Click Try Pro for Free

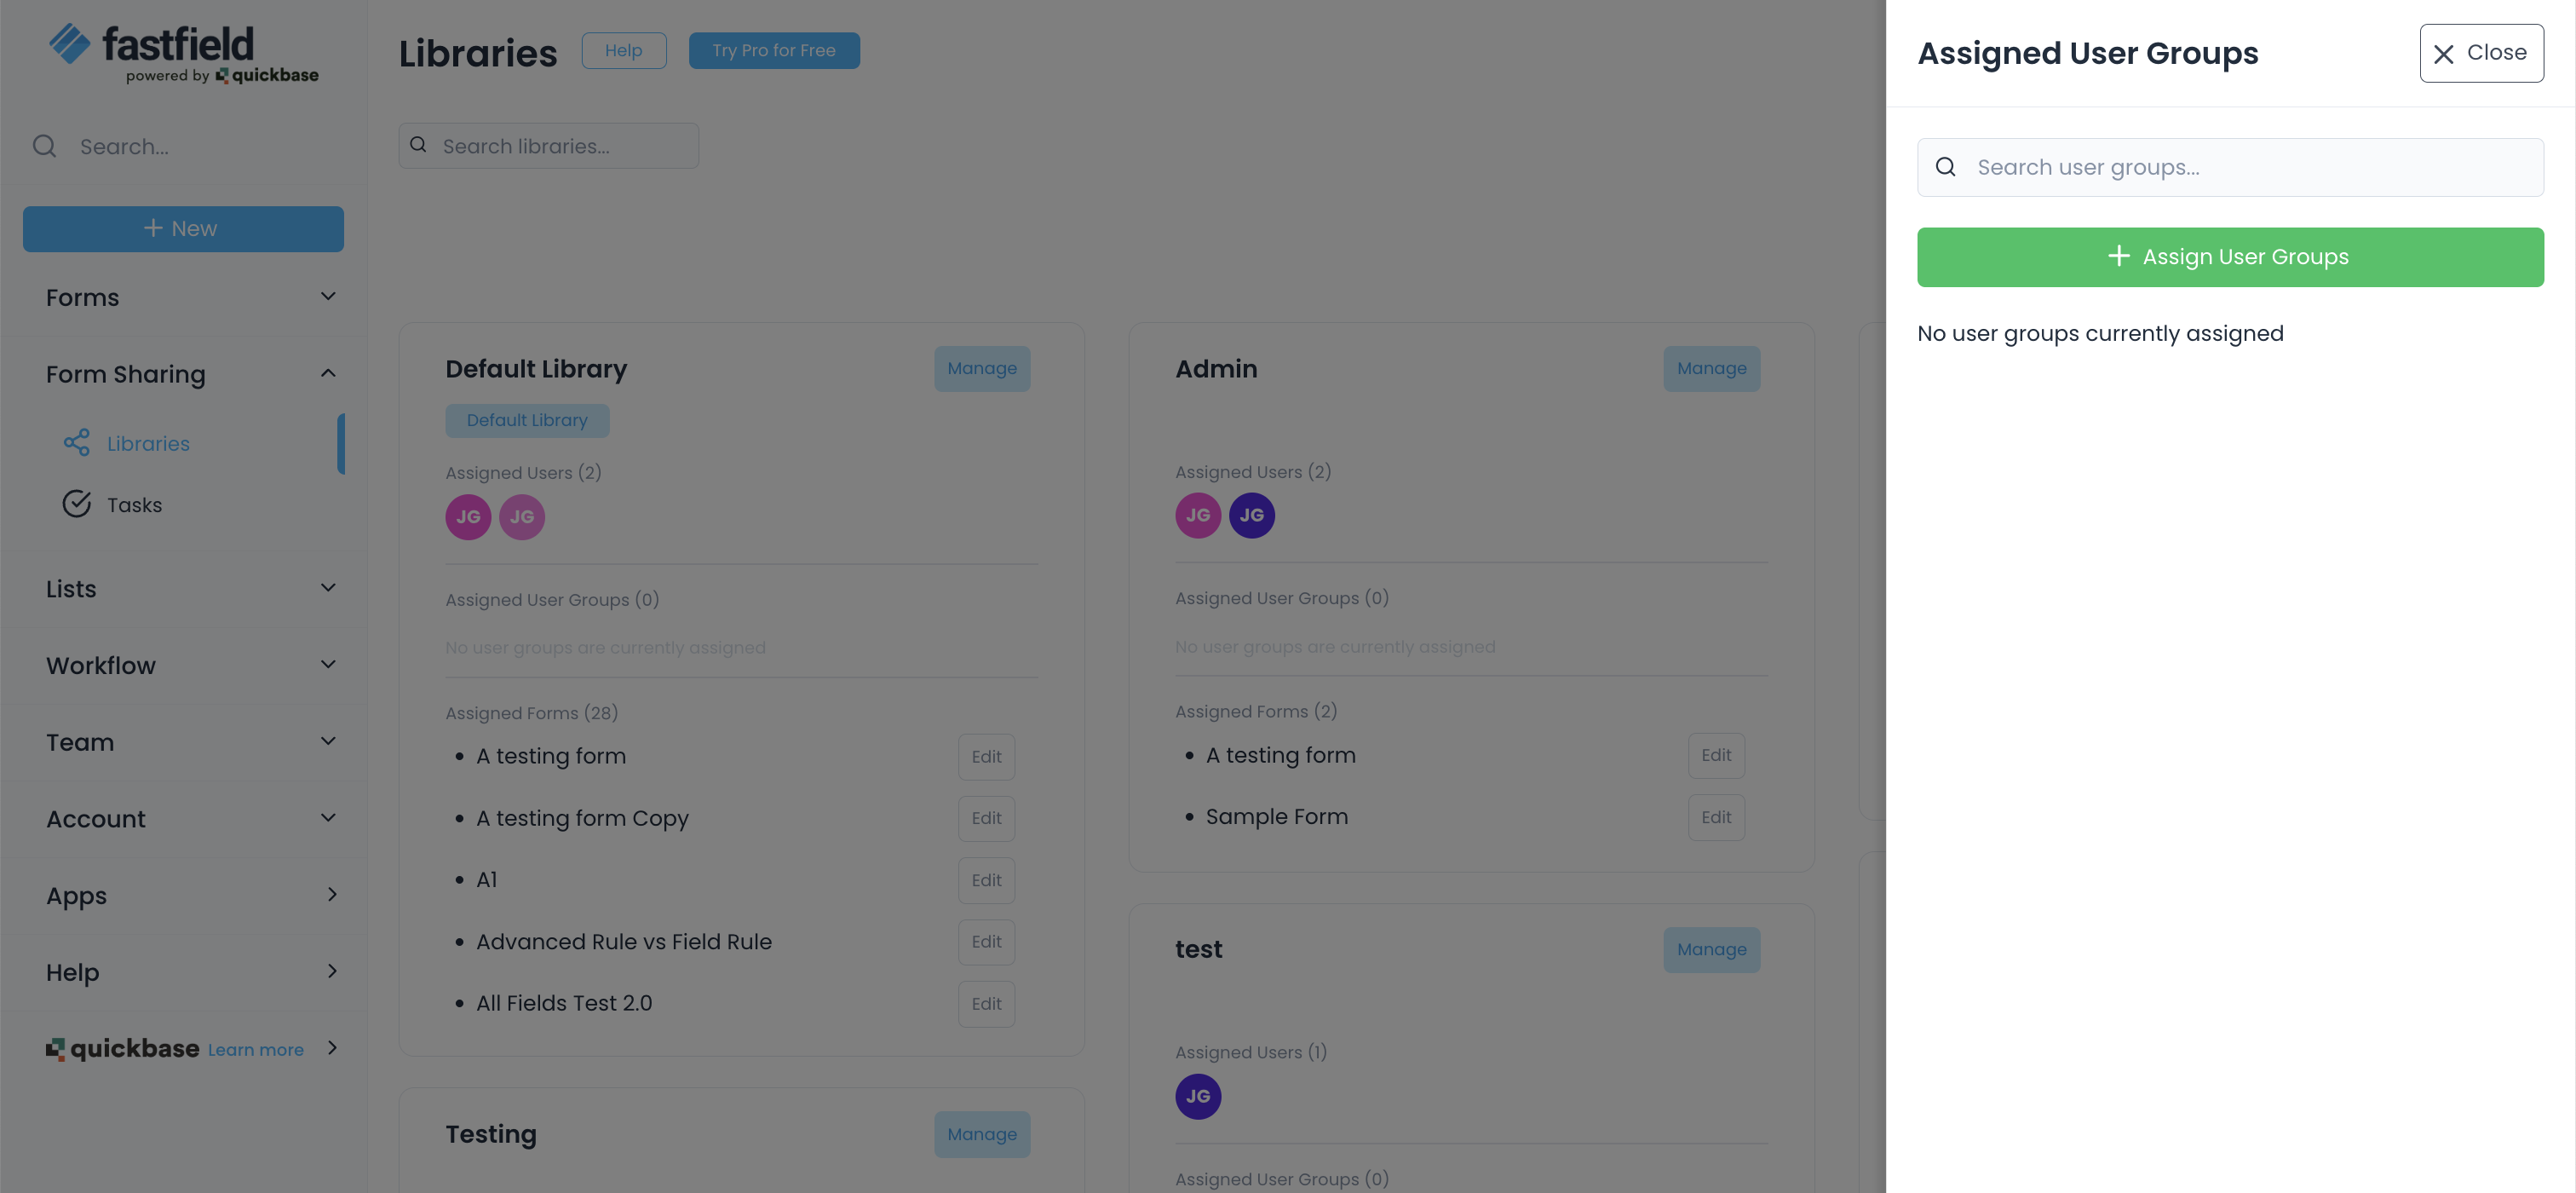click(x=774, y=50)
